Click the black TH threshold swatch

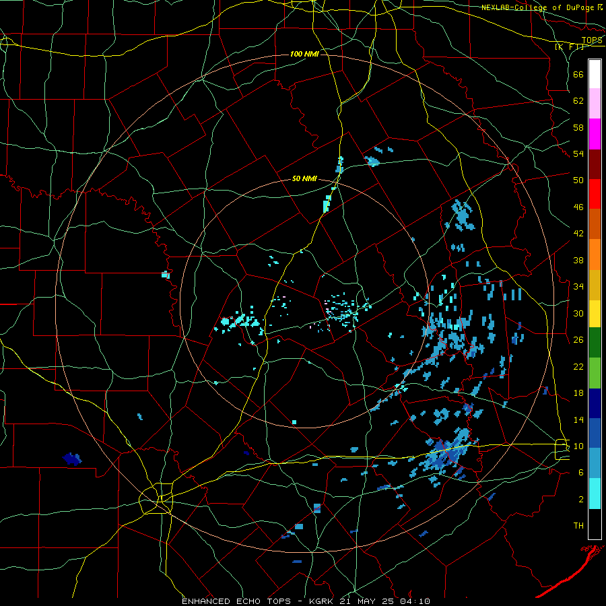pos(595,524)
